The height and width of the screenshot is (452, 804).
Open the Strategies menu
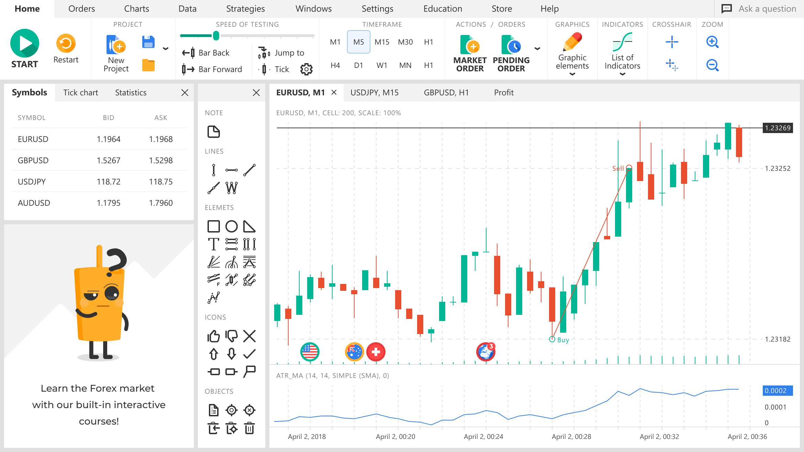[x=245, y=9]
